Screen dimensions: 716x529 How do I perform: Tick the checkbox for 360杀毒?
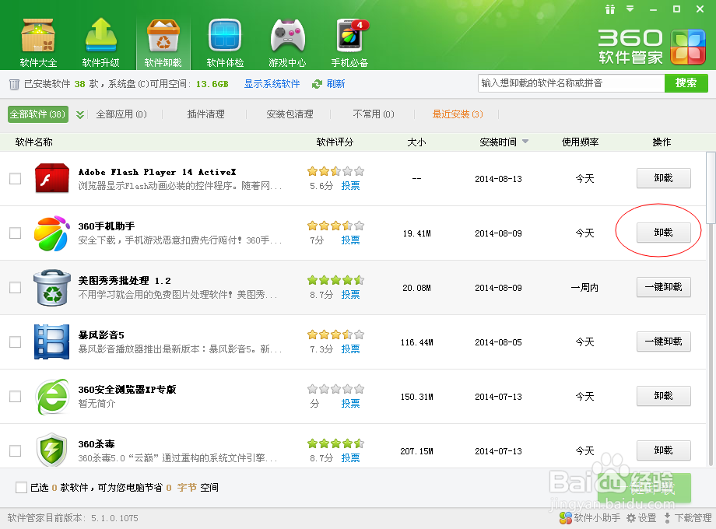point(15,450)
